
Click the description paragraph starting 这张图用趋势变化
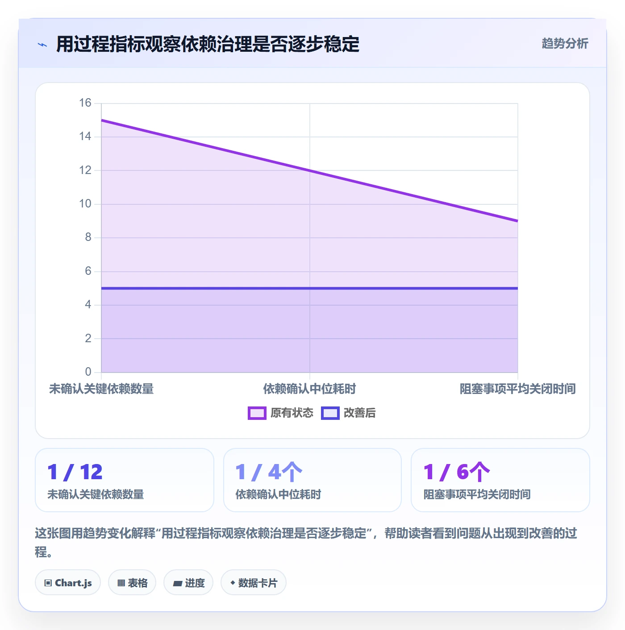(x=306, y=542)
